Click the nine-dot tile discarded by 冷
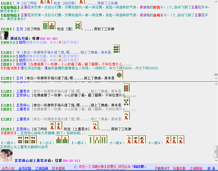 tap(116, 49)
